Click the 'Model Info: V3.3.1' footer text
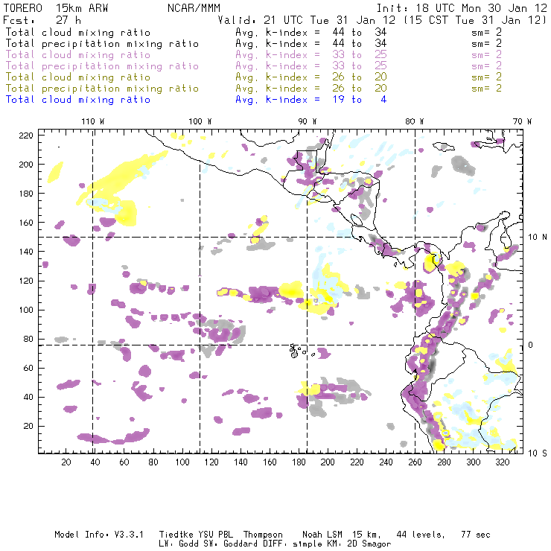 (99, 535)
